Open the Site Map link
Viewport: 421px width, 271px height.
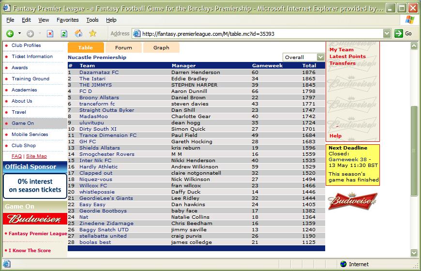36,156
